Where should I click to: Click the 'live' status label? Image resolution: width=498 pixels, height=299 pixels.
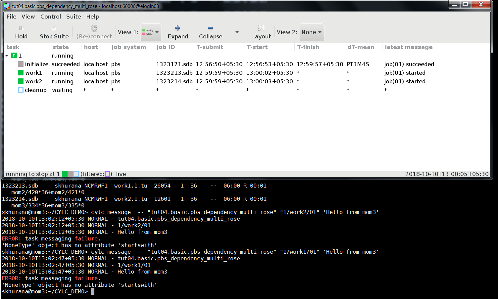point(121,174)
